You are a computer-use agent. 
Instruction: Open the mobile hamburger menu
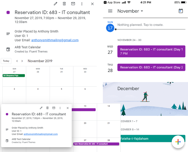tap(110, 11)
